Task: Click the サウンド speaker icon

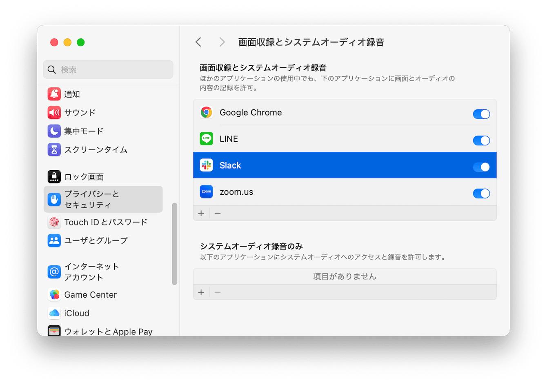Action: [x=54, y=112]
